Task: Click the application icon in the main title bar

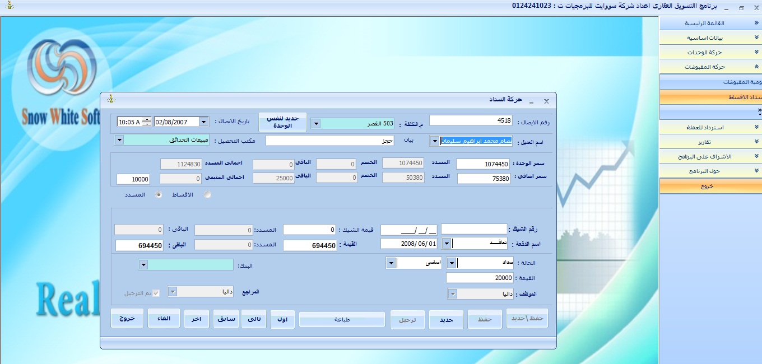Action: click(x=7, y=6)
